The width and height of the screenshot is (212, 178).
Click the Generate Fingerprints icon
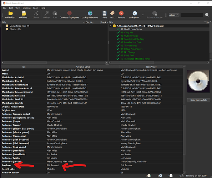pyautogui.click(x=69, y=14)
